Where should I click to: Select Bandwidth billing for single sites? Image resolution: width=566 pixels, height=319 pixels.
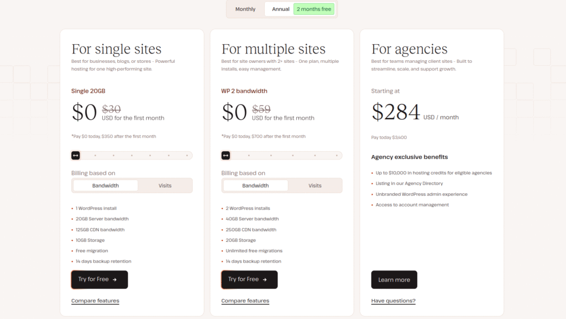coord(106,185)
